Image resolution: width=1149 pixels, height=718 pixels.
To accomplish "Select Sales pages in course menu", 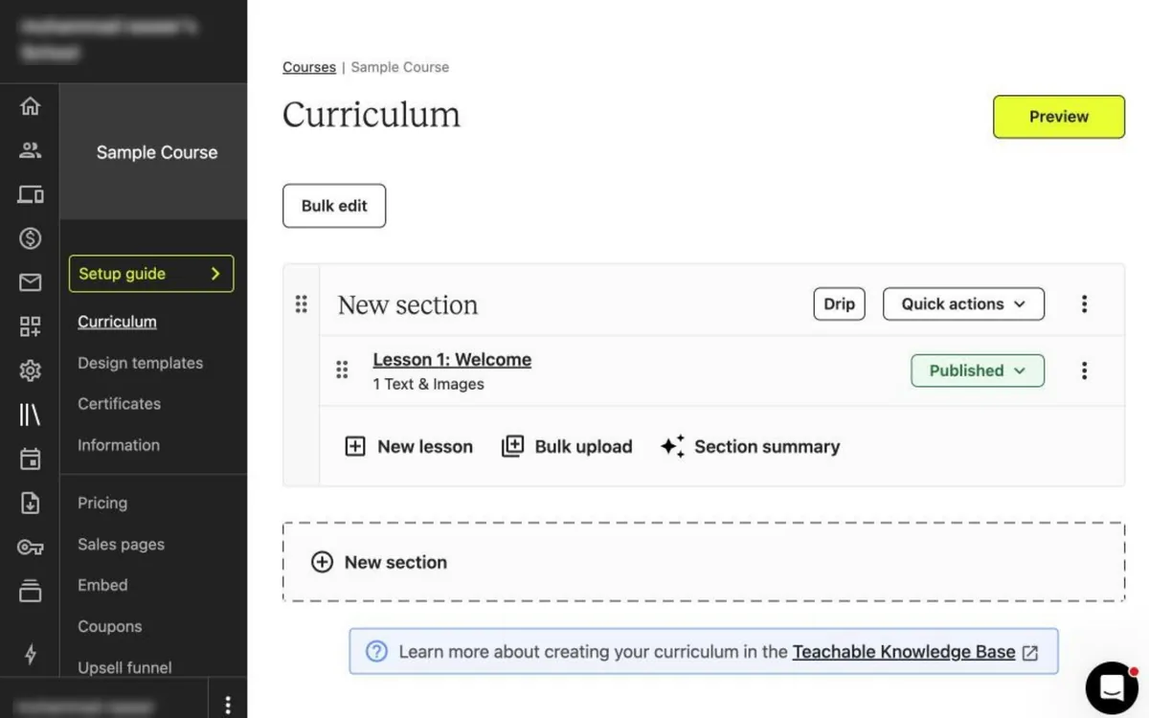I will click(122, 544).
